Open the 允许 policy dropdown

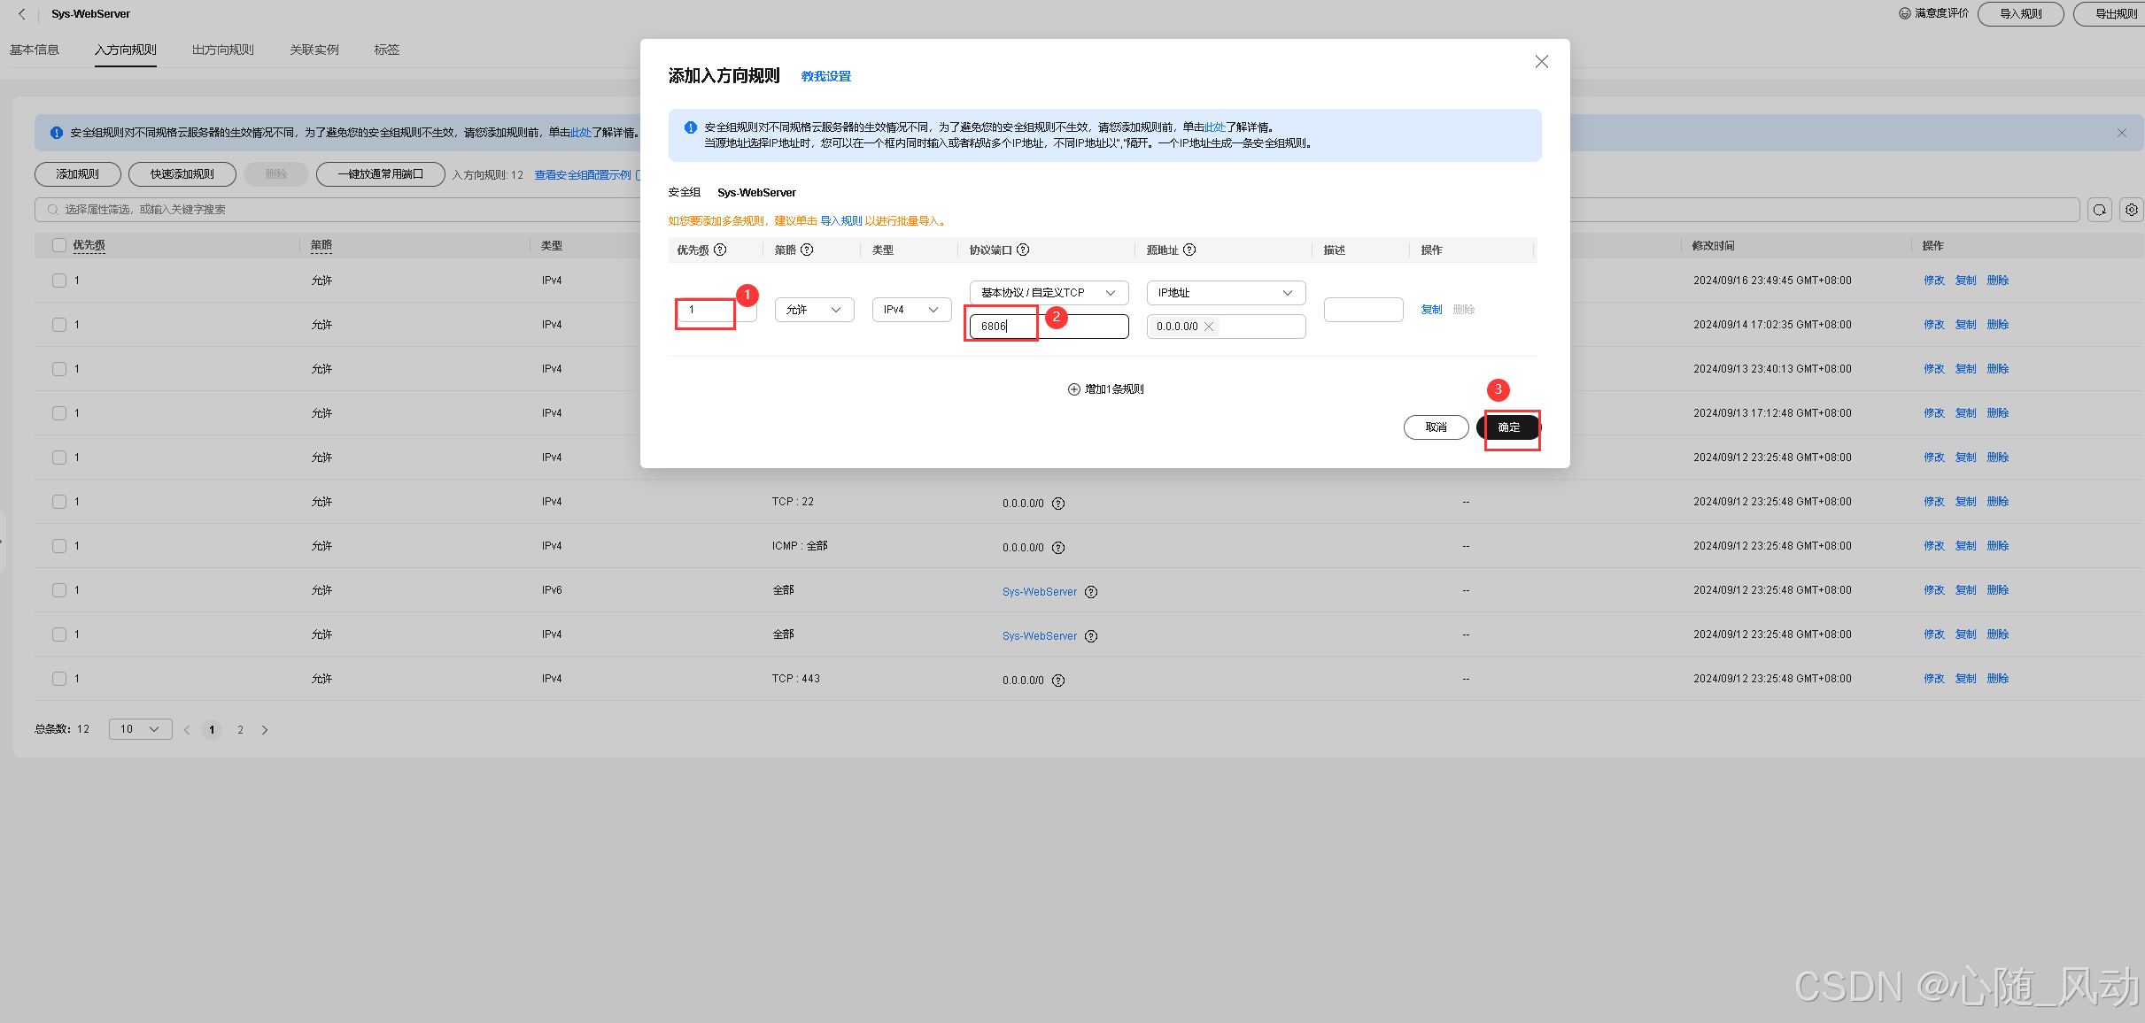[x=814, y=310]
